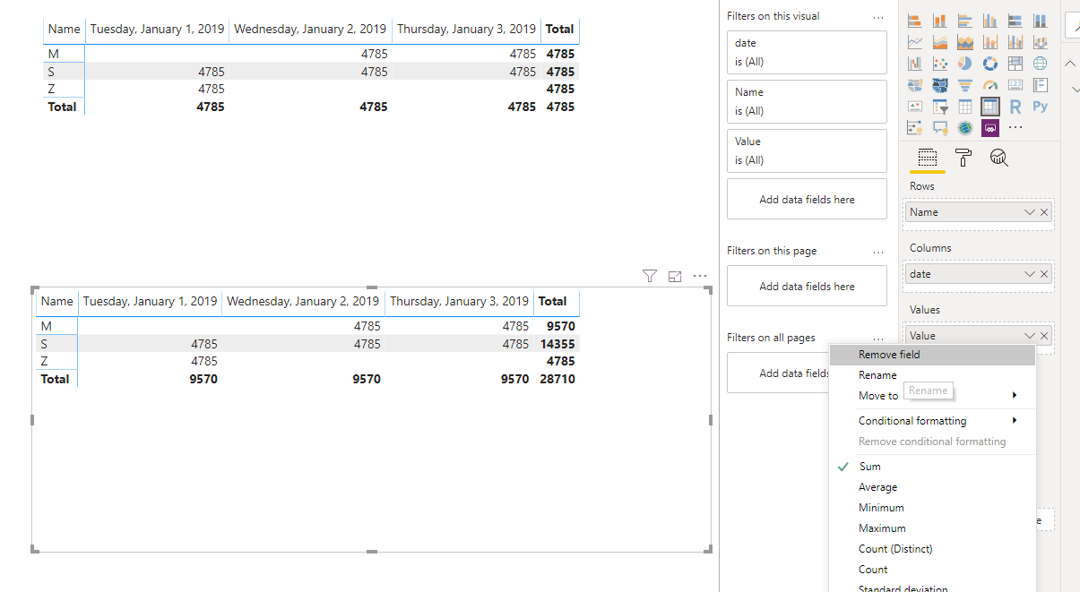The height and width of the screenshot is (592, 1080).
Task: Choose the Line chart visual
Action: tap(915, 42)
